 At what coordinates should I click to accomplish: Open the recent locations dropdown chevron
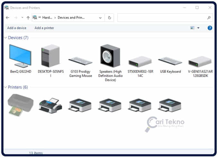pyautogui.click(x=22, y=18)
